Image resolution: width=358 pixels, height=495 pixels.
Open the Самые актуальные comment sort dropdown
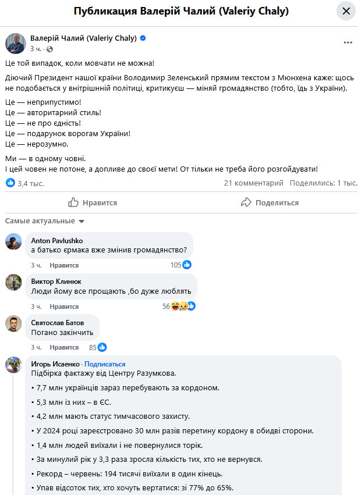[45, 221]
